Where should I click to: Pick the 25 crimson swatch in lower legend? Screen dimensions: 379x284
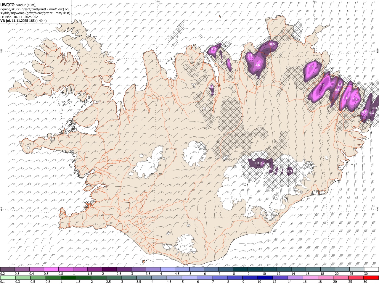(356, 278)
